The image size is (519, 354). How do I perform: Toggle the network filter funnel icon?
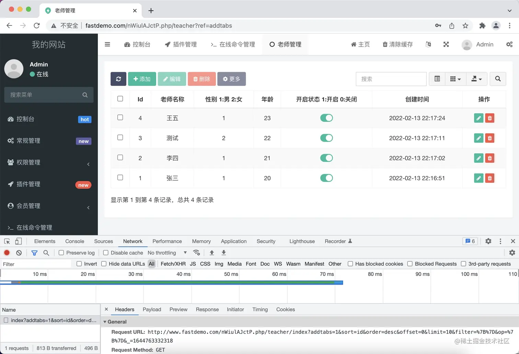[x=34, y=253]
